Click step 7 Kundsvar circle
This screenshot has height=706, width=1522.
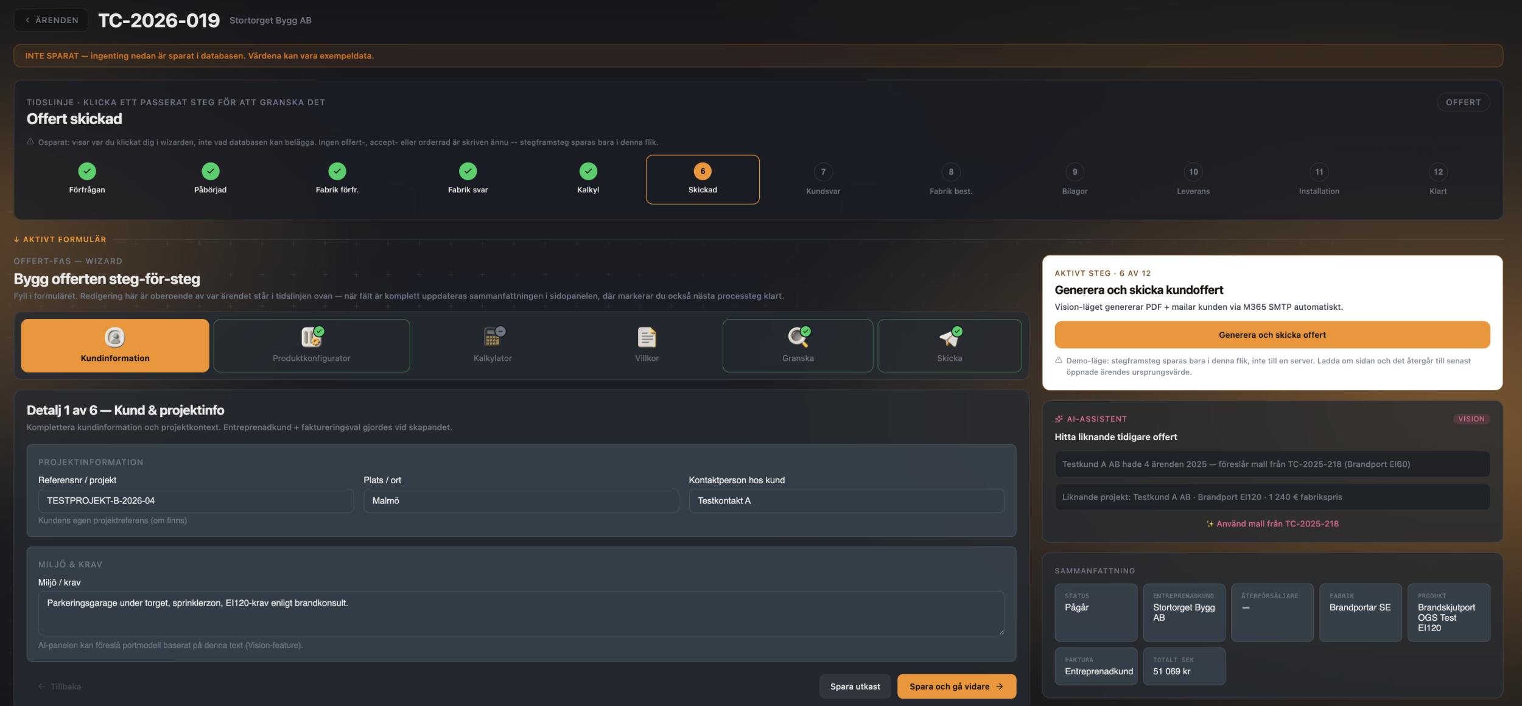(x=823, y=172)
